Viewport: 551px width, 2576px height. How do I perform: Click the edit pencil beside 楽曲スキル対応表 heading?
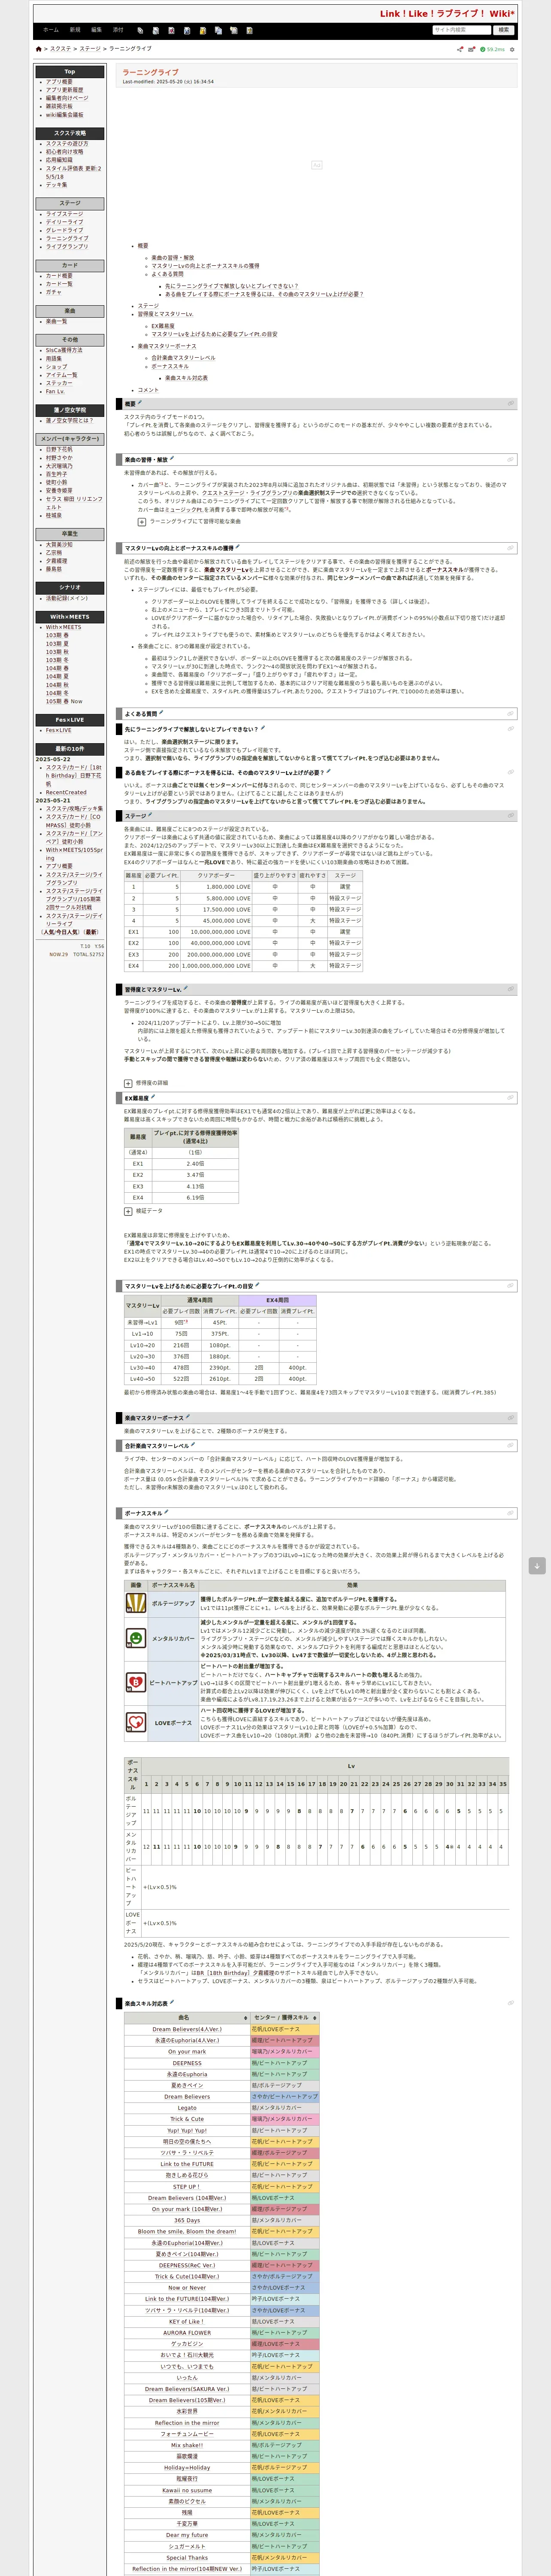point(172,2003)
